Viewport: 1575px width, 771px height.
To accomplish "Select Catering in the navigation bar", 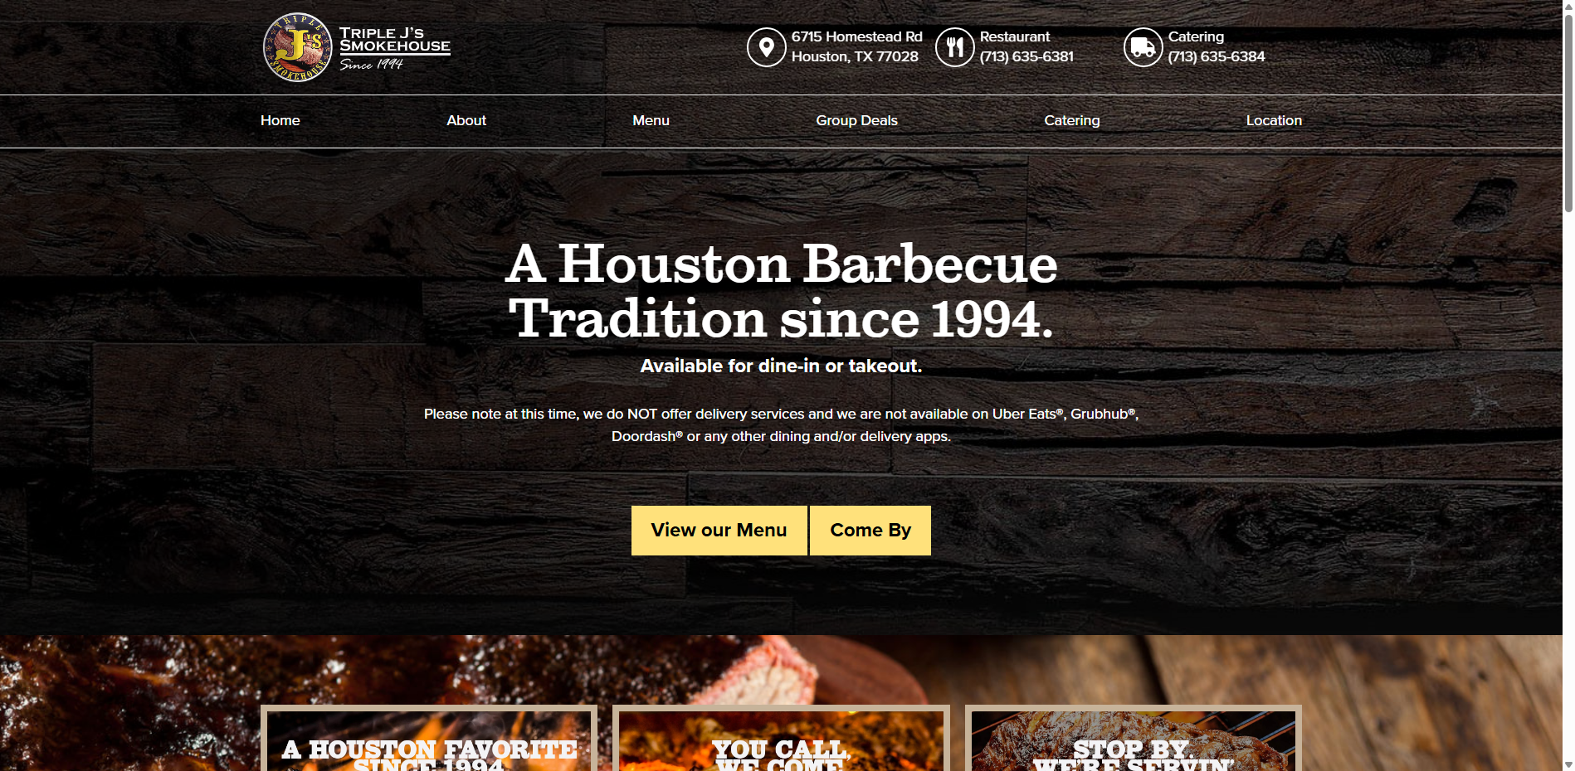I will tap(1071, 121).
